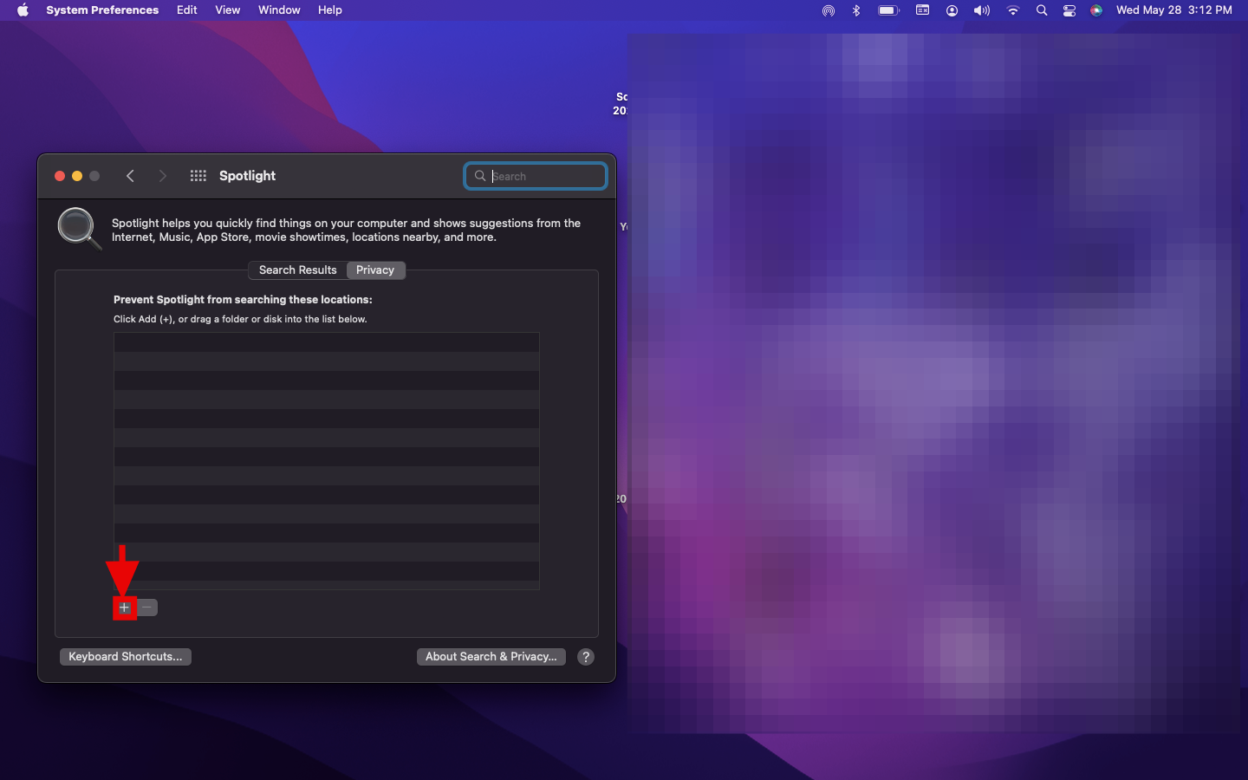Click the date and time in menu bar
The image size is (1248, 780).
1174,10
